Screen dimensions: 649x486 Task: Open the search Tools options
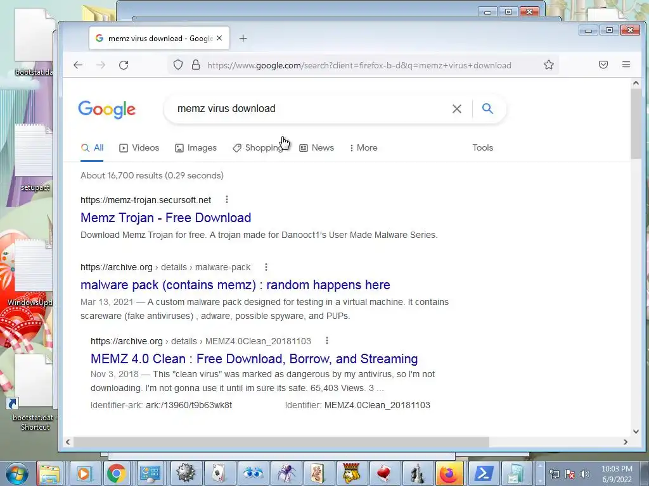pyautogui.click(x=482, y=147)
